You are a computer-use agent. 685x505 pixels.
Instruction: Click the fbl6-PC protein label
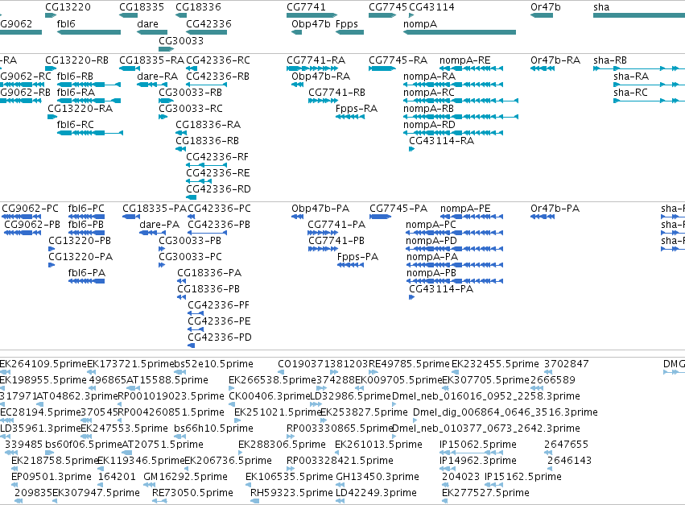pyautogui.click(x=86, y=208)
